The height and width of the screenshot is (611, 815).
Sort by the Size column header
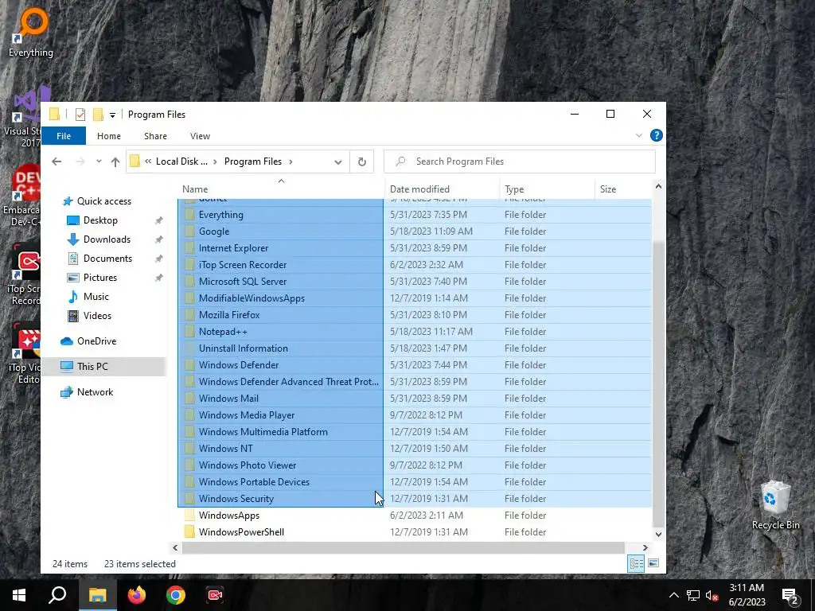click(622, 189)
